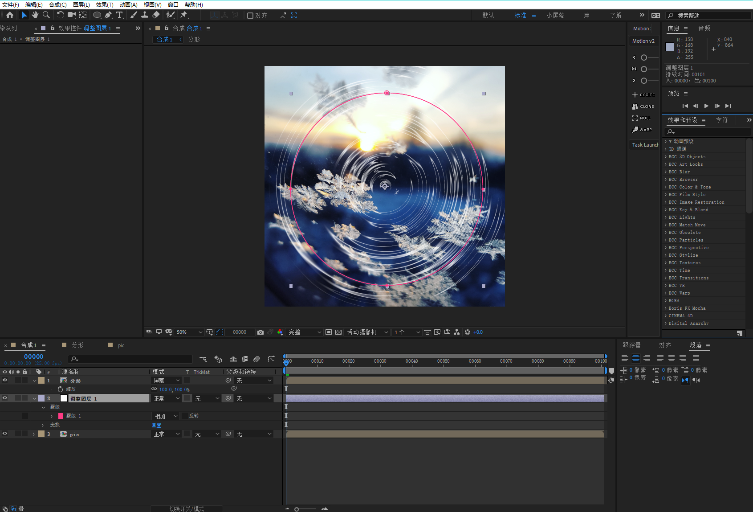Viewport: 753px width, 512px height.
Task: Select the Eraser tool
Action: tap(156, 15)
